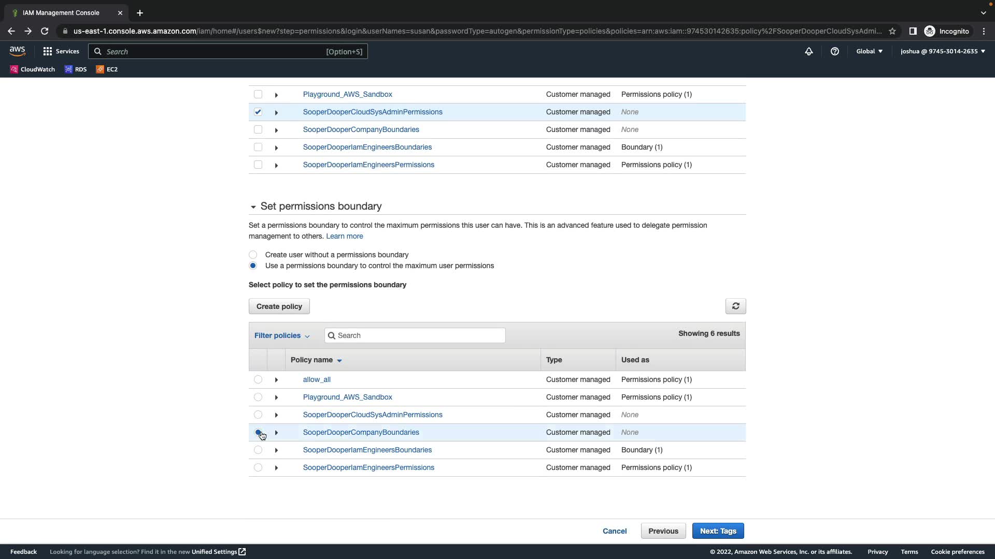Refresh the boundary policy list

tap(735, 306)
